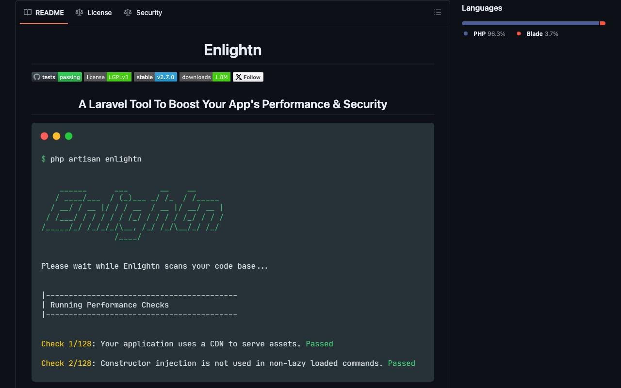621x388 pixels.
Task: Click the "Check 1/128" line label
Action: 66,344
